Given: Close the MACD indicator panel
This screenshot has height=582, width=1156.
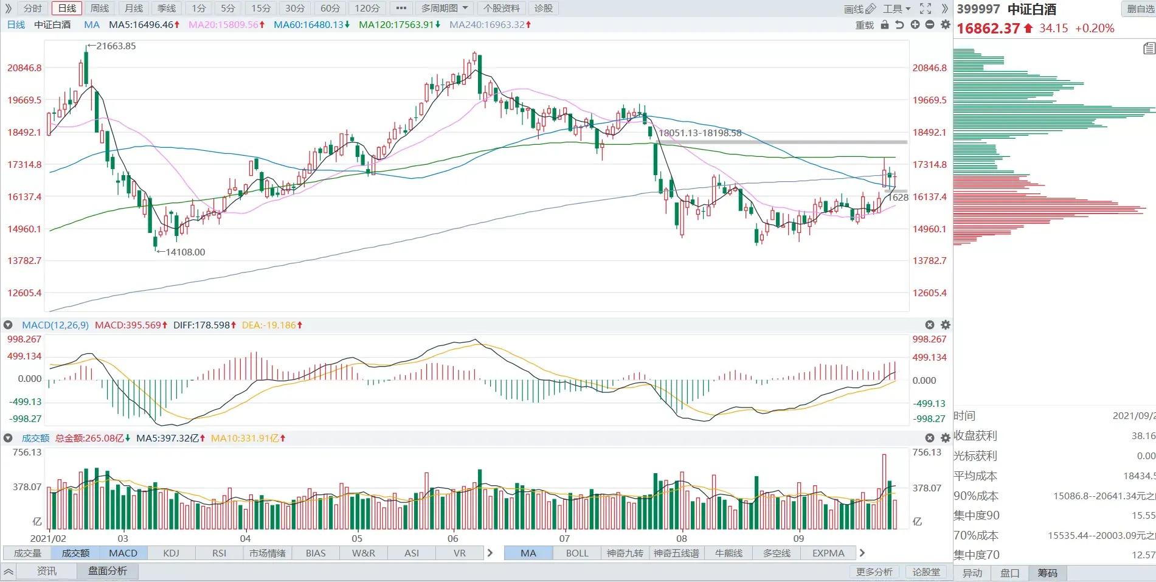Looking at the screenshot, I should (929, 325).
